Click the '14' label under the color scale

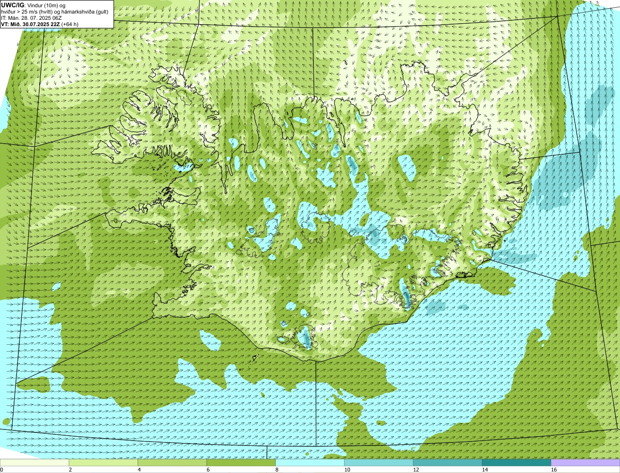tap(485, 470)
